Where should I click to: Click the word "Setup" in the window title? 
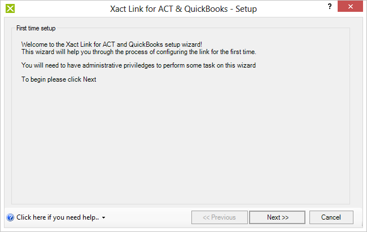246,9
